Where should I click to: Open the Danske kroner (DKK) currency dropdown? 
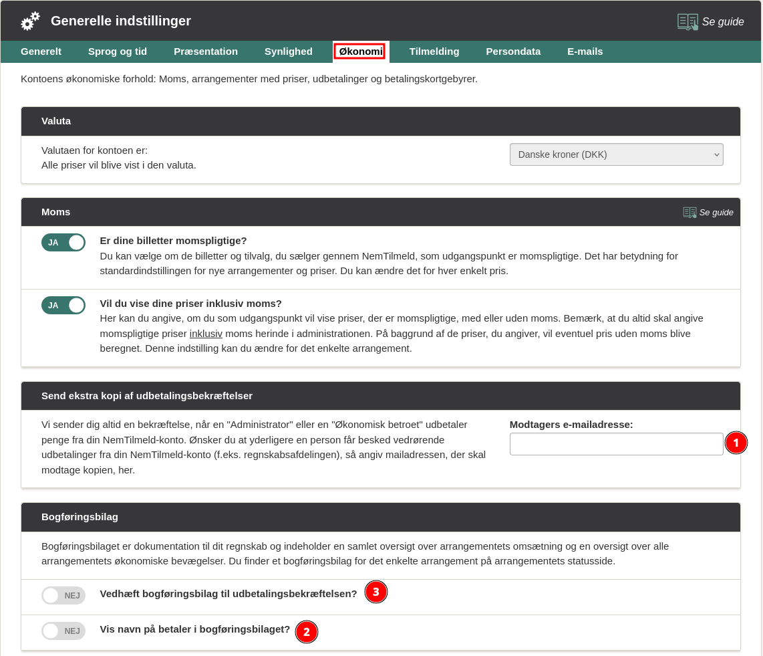(616, 154)
